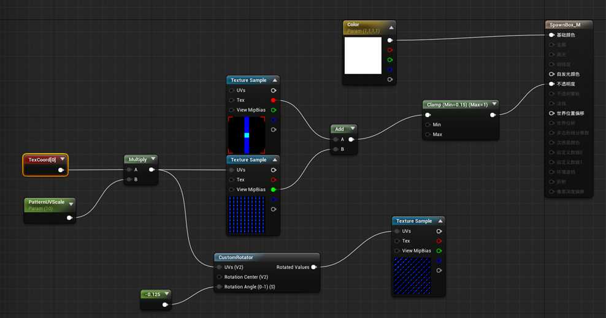Click CustomRotator Rotation Angle (0-1) pin
The width and height of the screenshot is (606, 318).
coord(220,287)
